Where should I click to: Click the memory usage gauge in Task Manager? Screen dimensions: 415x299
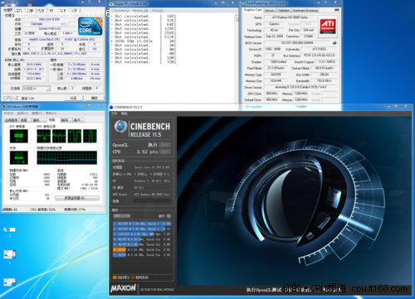coord(19,157)
